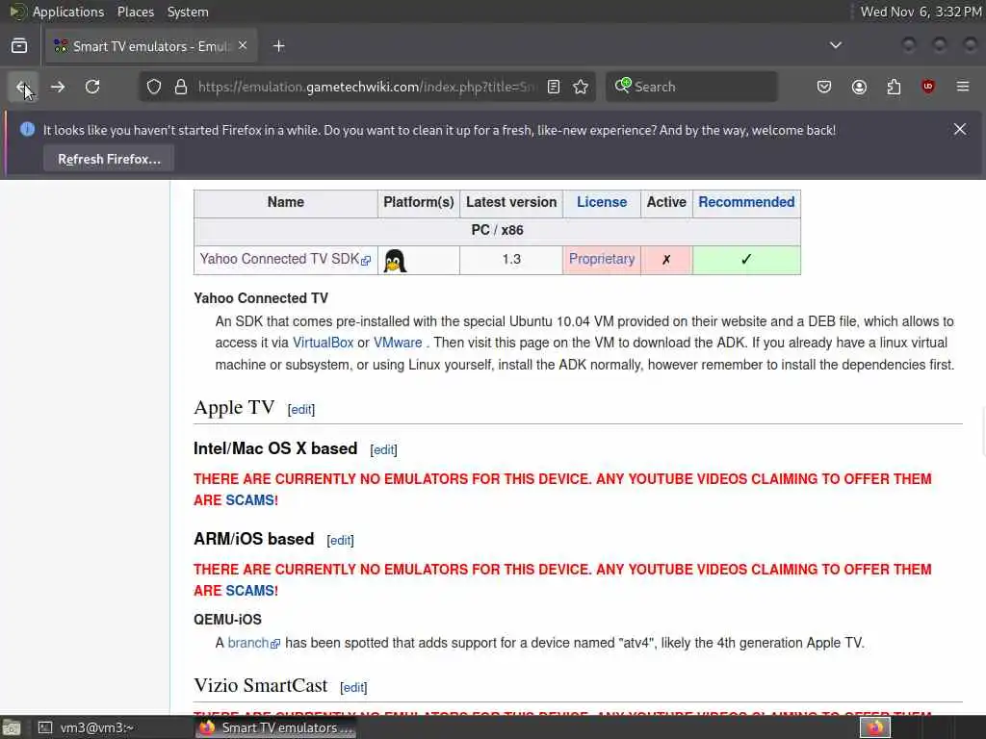The image size is (986, 739).
Task: Click the PC / x86 table row
Action: click(498, 231)
